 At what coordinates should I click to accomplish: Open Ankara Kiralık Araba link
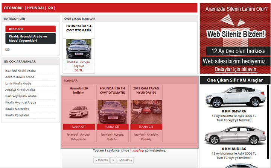20,77
